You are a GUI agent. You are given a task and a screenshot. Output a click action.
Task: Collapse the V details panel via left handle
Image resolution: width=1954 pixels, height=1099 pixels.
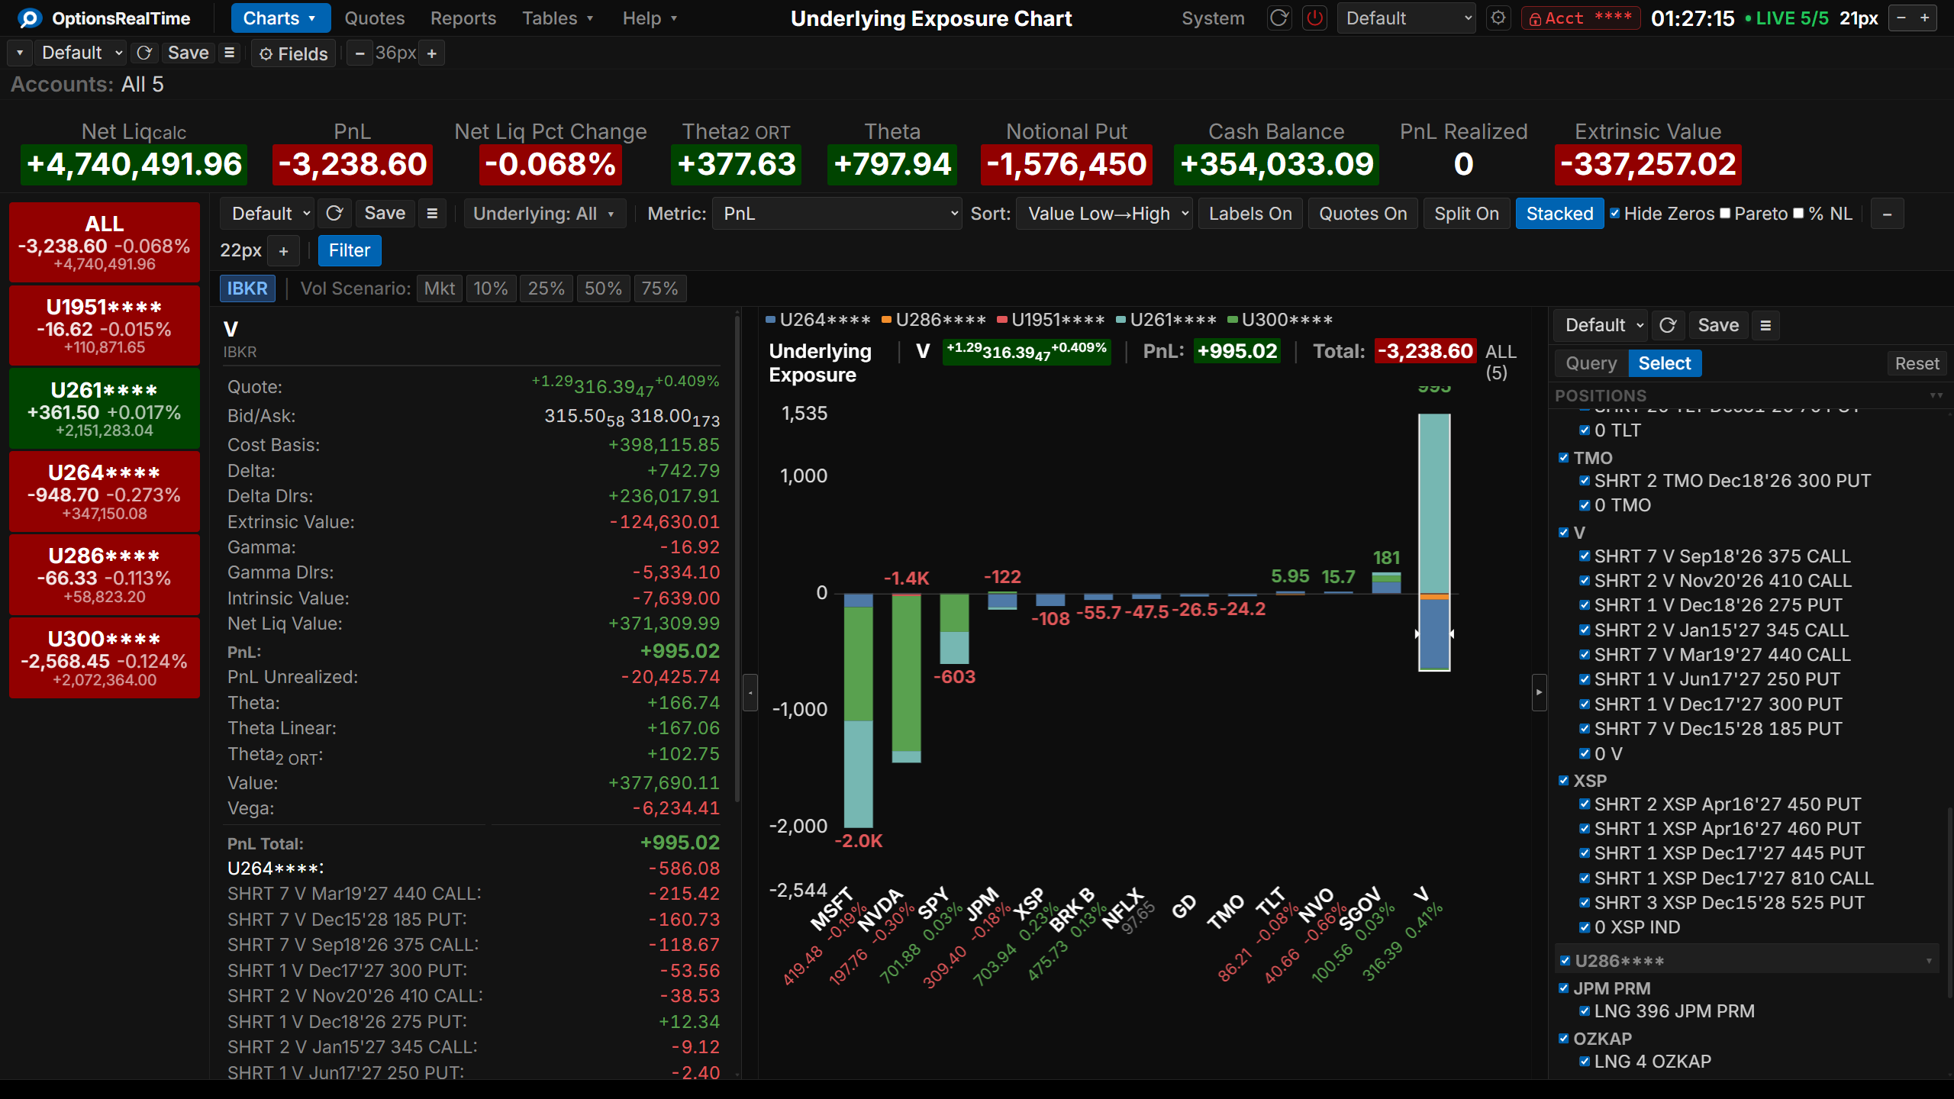[x=750, y=692]
